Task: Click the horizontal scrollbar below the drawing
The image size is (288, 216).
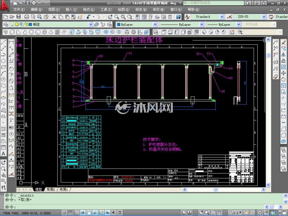Action: click(x=224, y=189)
